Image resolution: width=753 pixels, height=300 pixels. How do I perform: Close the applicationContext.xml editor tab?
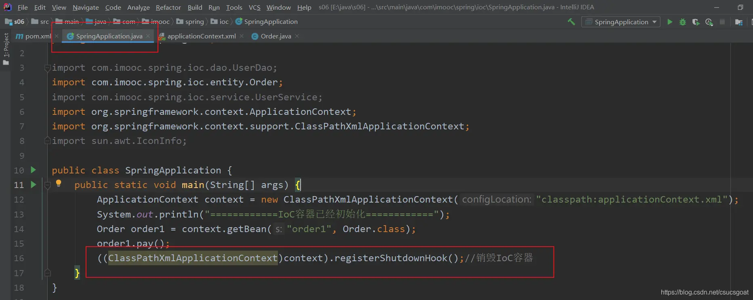point(242,36)
